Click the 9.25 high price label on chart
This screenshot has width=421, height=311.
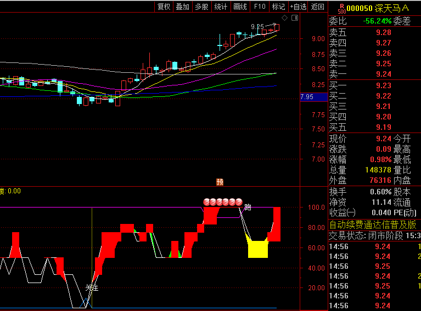(257, 26)
